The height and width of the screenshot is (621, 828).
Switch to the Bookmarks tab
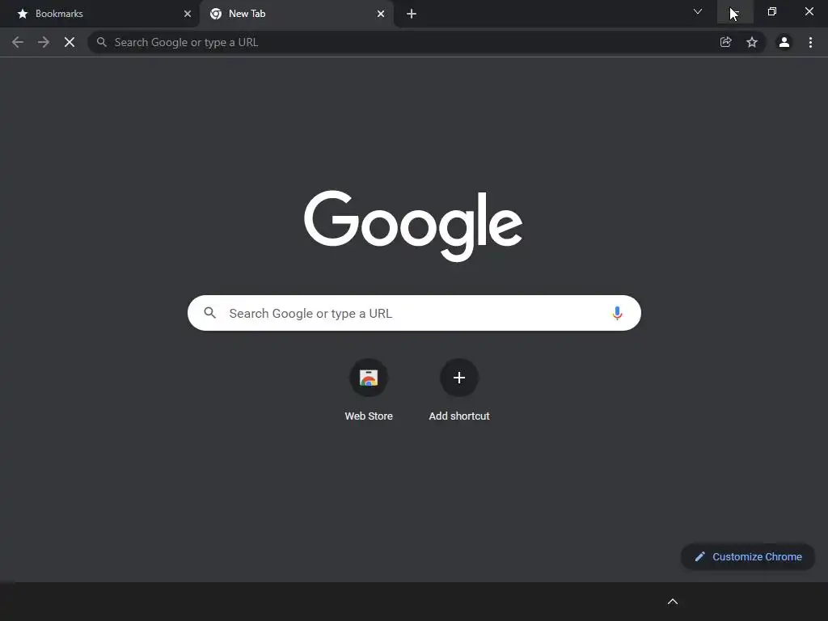[x=100, y=14]
